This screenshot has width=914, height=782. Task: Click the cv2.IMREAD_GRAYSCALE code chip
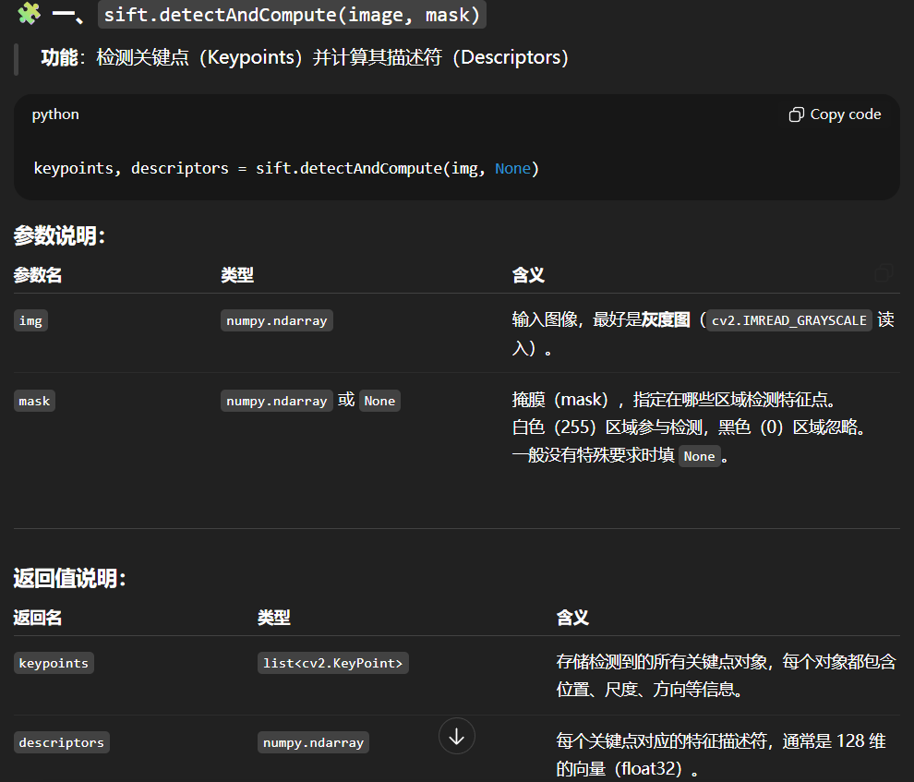[789, 320]
